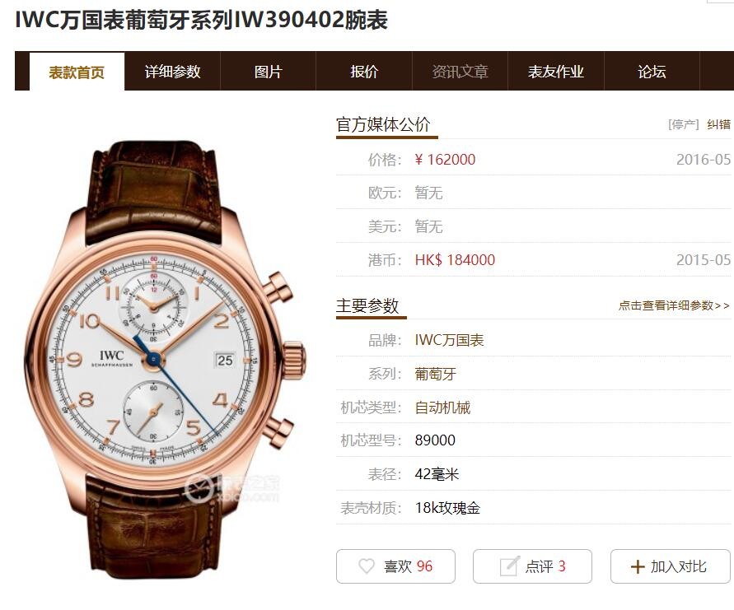Open the 报价 tab
The height and width of the screenshot is (610, 734).
tap(364, 72)
